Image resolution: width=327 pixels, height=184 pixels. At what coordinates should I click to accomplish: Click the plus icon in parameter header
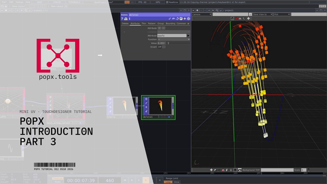click(x=185, y=19)
